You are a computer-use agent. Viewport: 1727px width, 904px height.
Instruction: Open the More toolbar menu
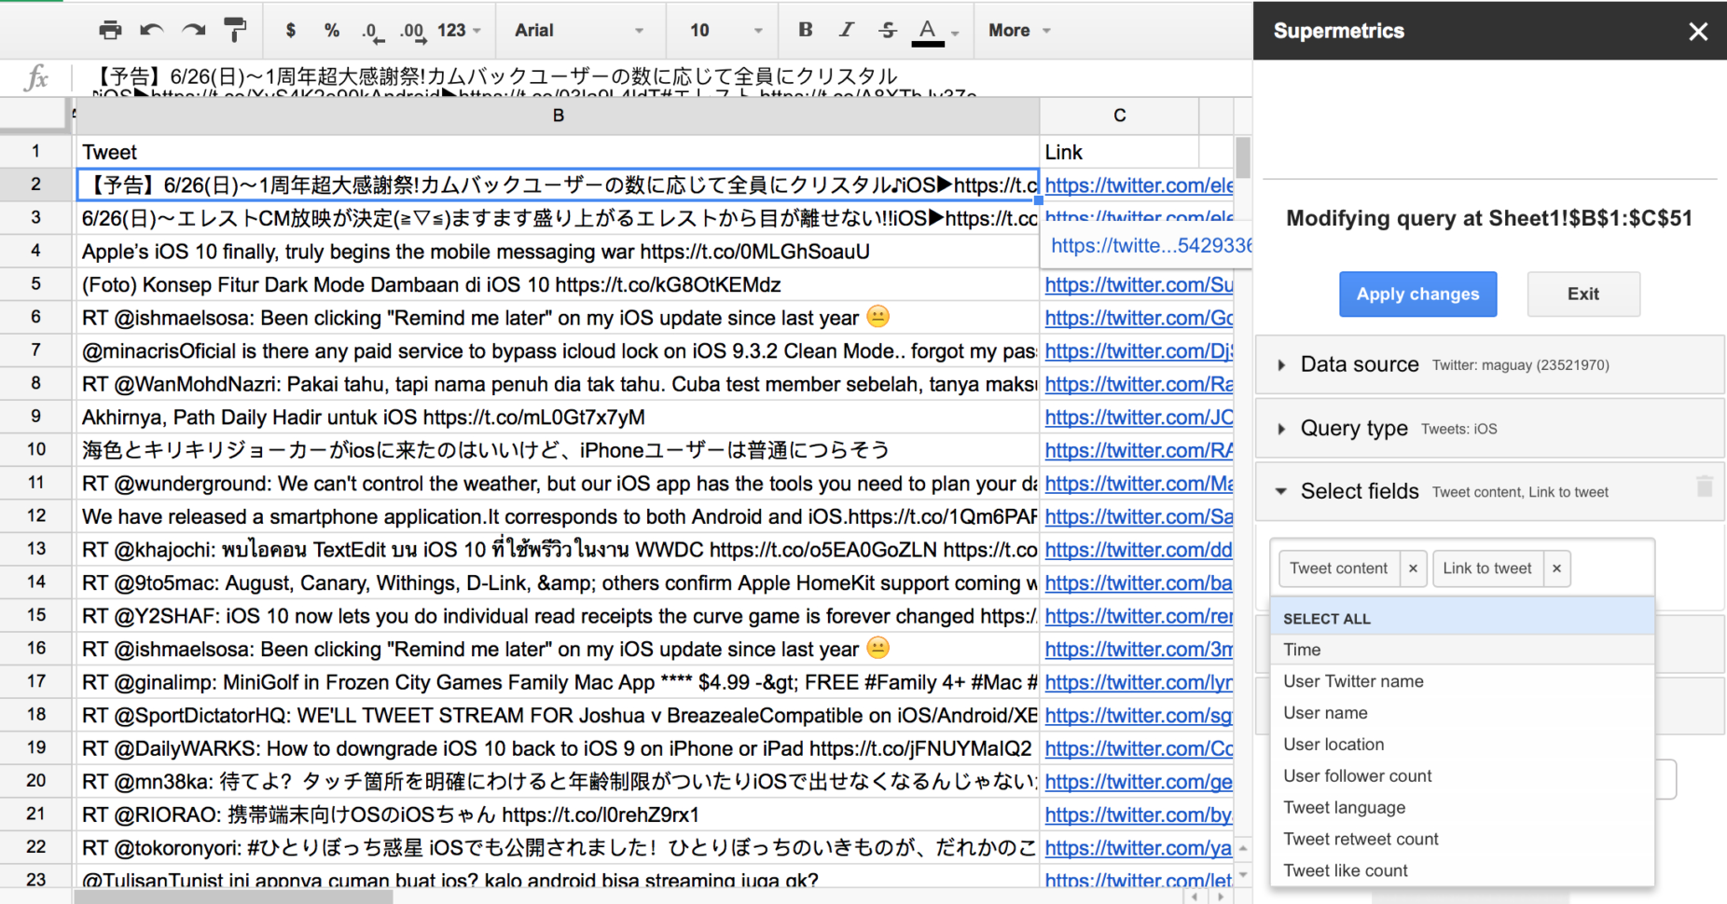click(1017, 30)
